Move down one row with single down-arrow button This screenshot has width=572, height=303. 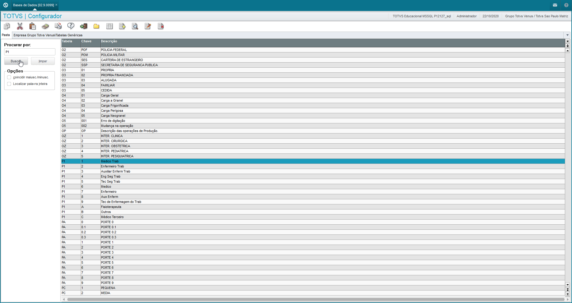[568, 285]
